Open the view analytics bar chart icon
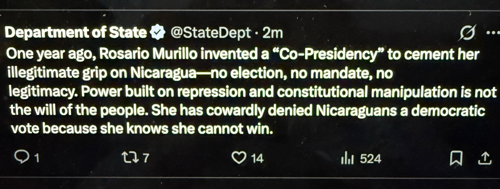The height and width of the screenshot is (189, 500). (347, 158)
